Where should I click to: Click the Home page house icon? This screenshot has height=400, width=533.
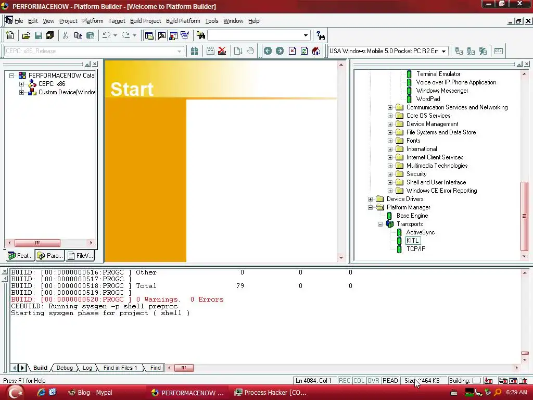[316, 51]
